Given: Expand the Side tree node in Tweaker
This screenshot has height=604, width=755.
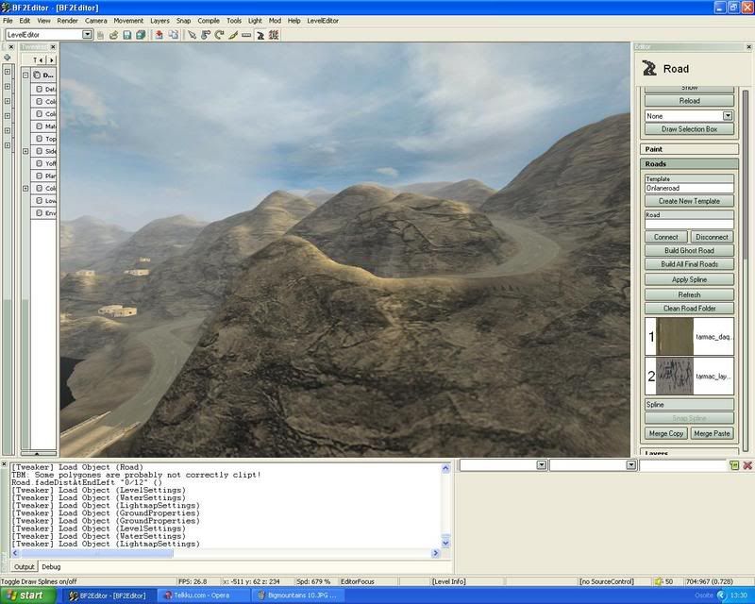Looking at the screenshot, I should (25, 151).
